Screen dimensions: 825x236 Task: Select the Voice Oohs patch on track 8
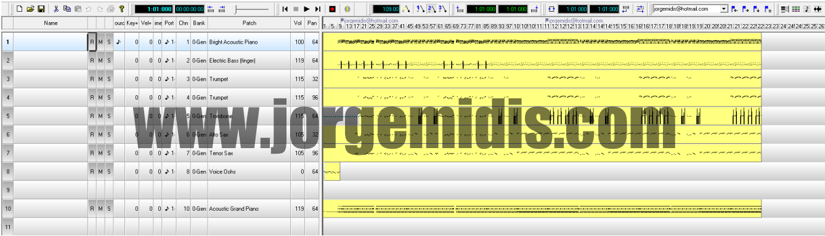(x=249, y=171)
